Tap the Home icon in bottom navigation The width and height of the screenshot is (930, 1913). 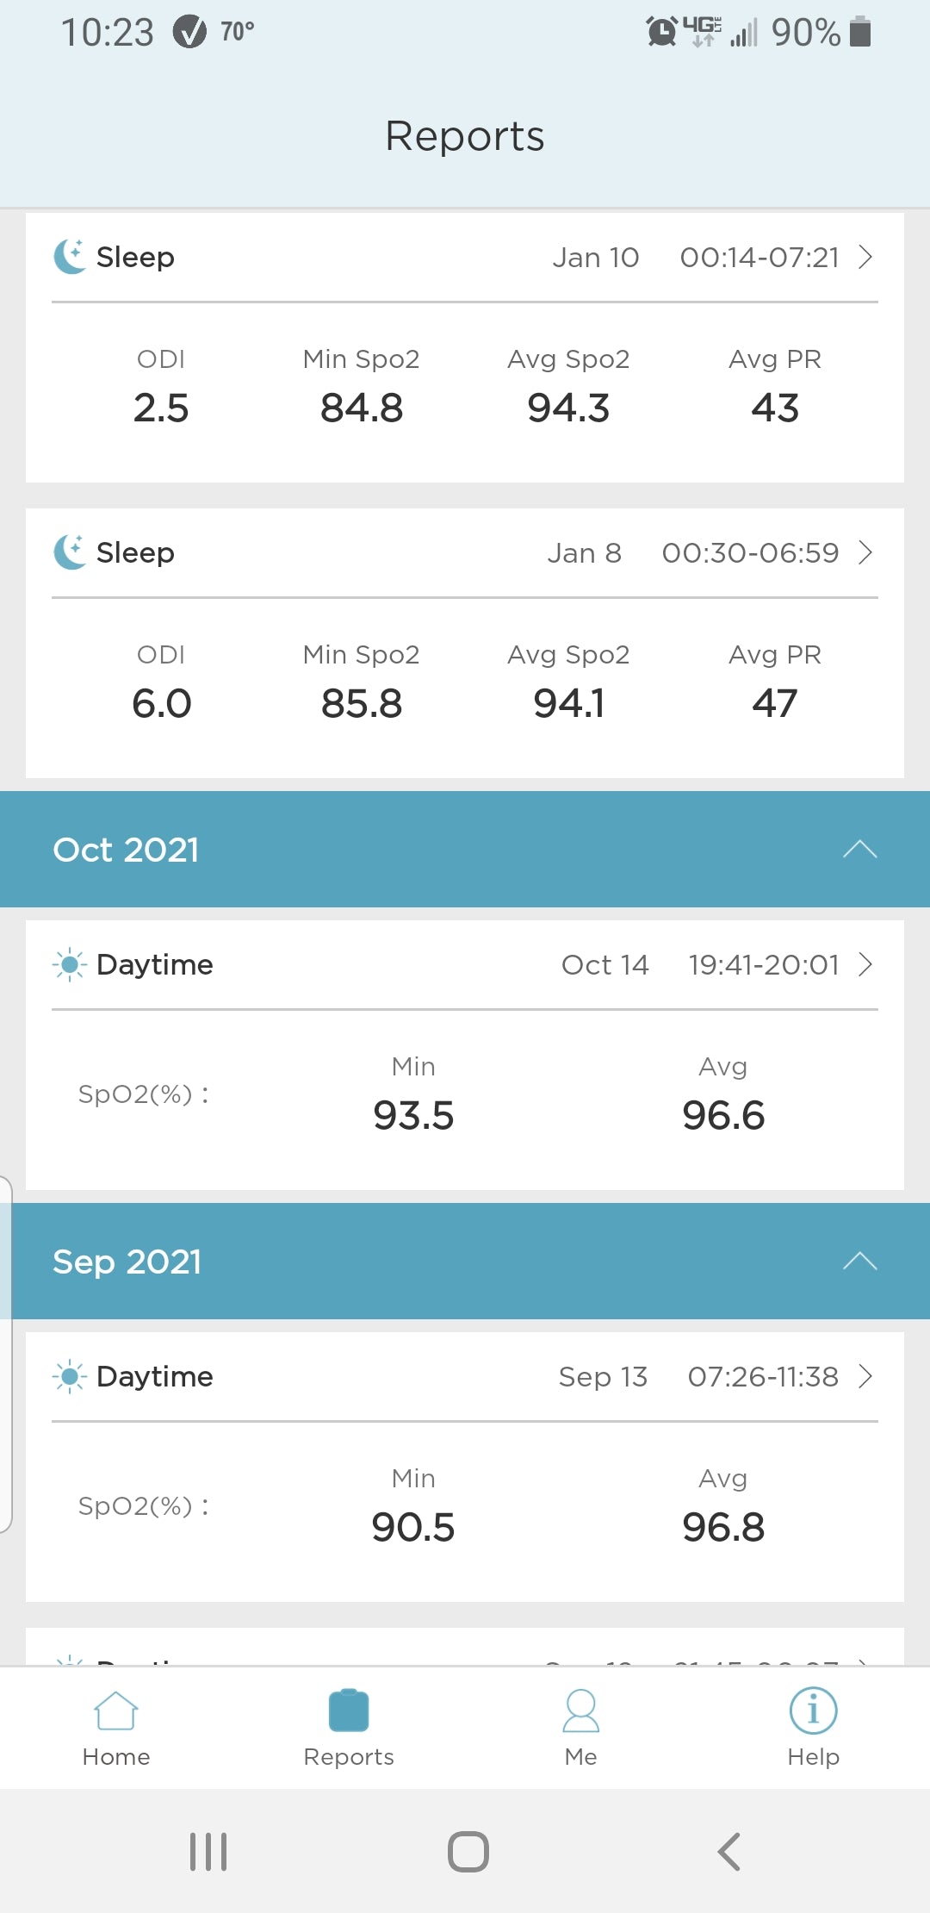pyautogui.click(x=116, y=1710)
